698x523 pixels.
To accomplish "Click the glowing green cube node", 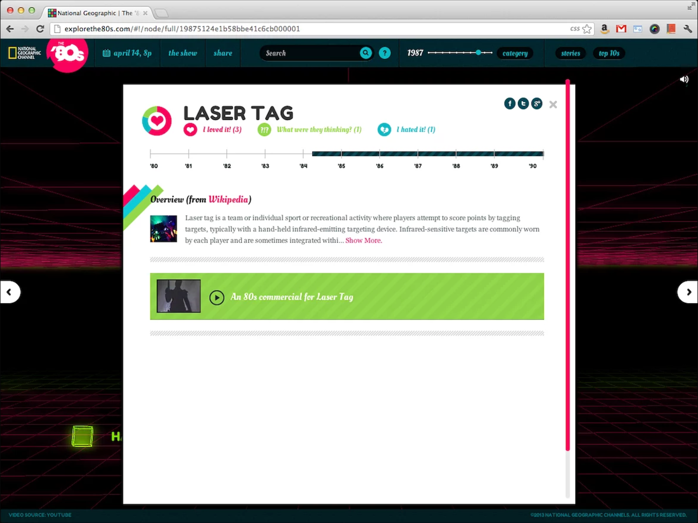I will point(83,436).
